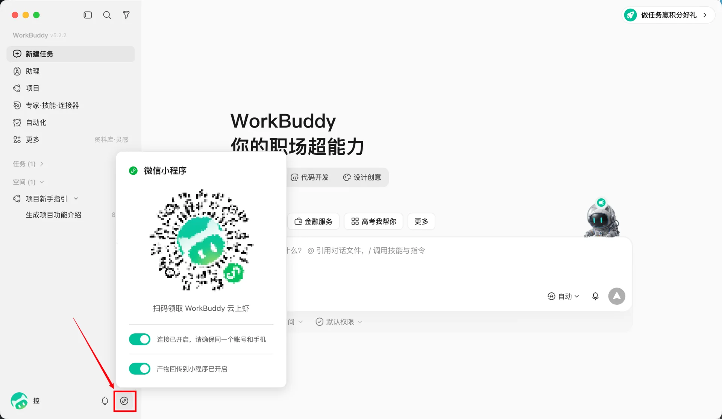Select 自动化 in the sidebar
This screenshot has width=722, height=419.
tap(71, 123)
